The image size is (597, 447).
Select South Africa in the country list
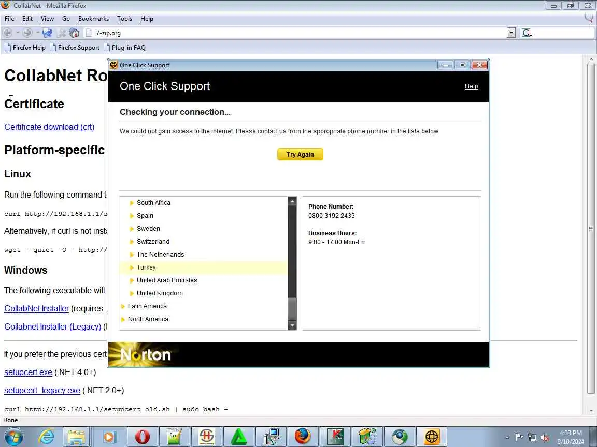pos(153,203)
